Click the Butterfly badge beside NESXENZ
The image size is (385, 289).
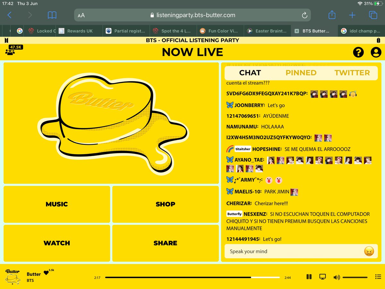click(x=234, y=214)
